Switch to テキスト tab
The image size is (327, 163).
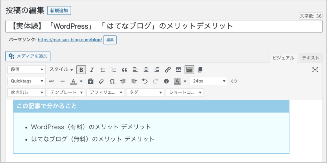[x=310, y=58]
